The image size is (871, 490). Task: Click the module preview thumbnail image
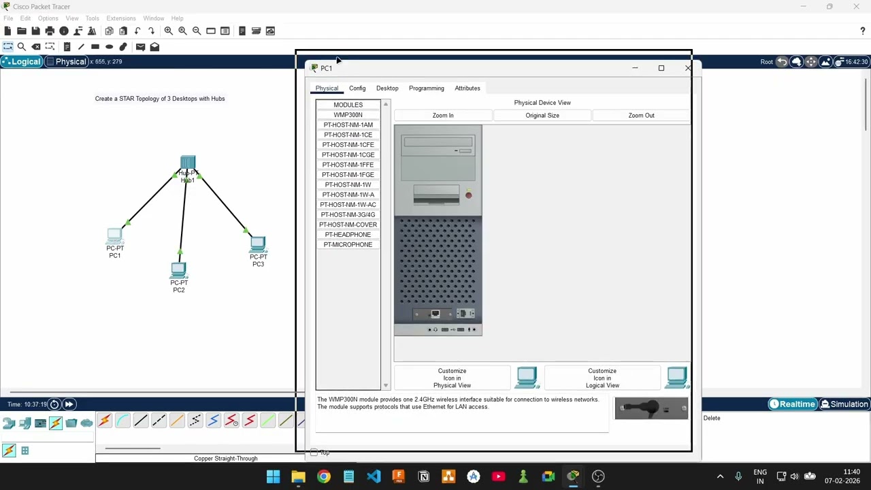click(651, 409)
